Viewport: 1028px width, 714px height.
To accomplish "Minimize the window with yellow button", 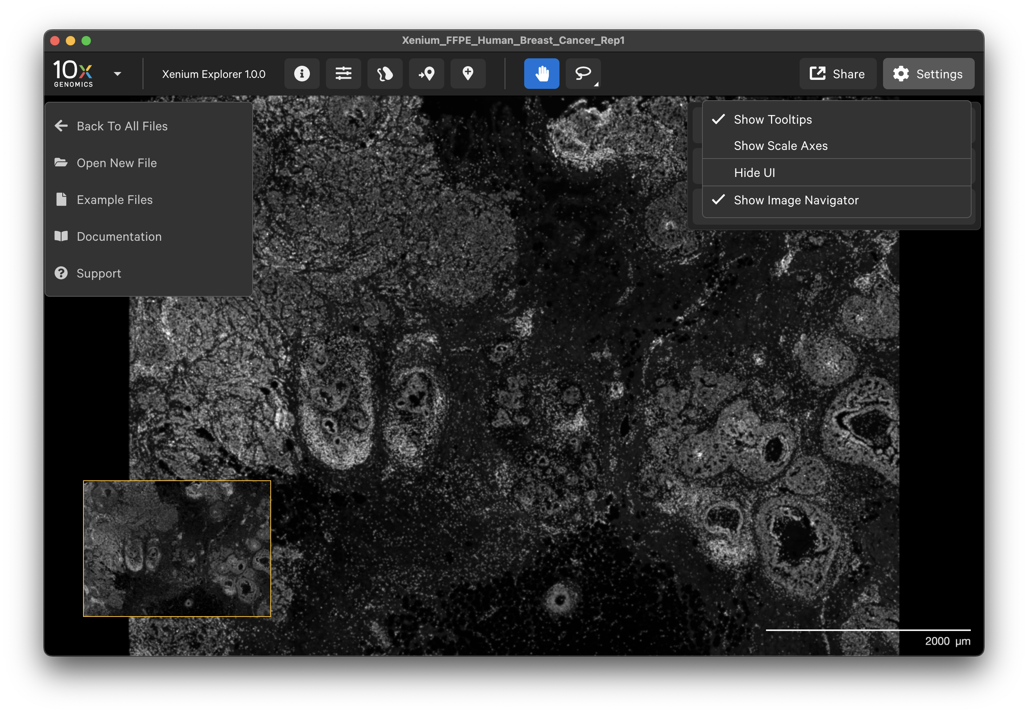I will point(71,41).
